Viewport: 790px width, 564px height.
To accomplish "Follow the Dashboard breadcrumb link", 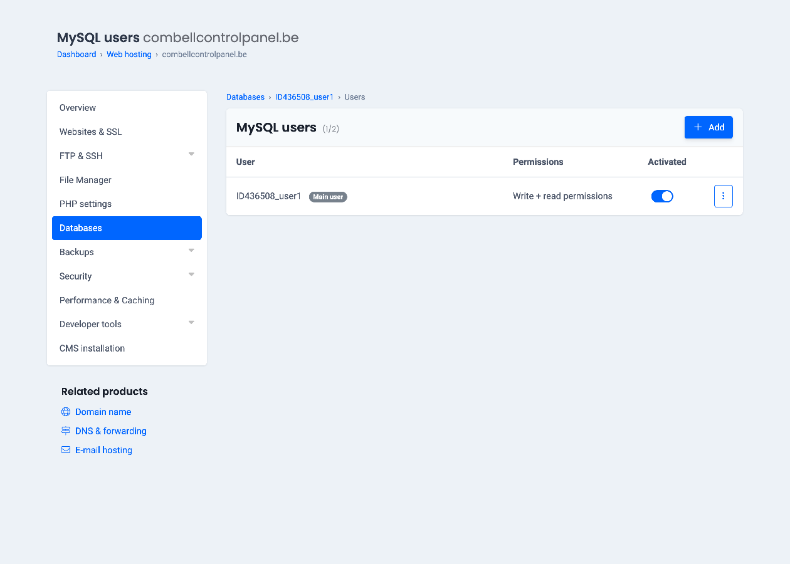I will click(x=76, y=55).
